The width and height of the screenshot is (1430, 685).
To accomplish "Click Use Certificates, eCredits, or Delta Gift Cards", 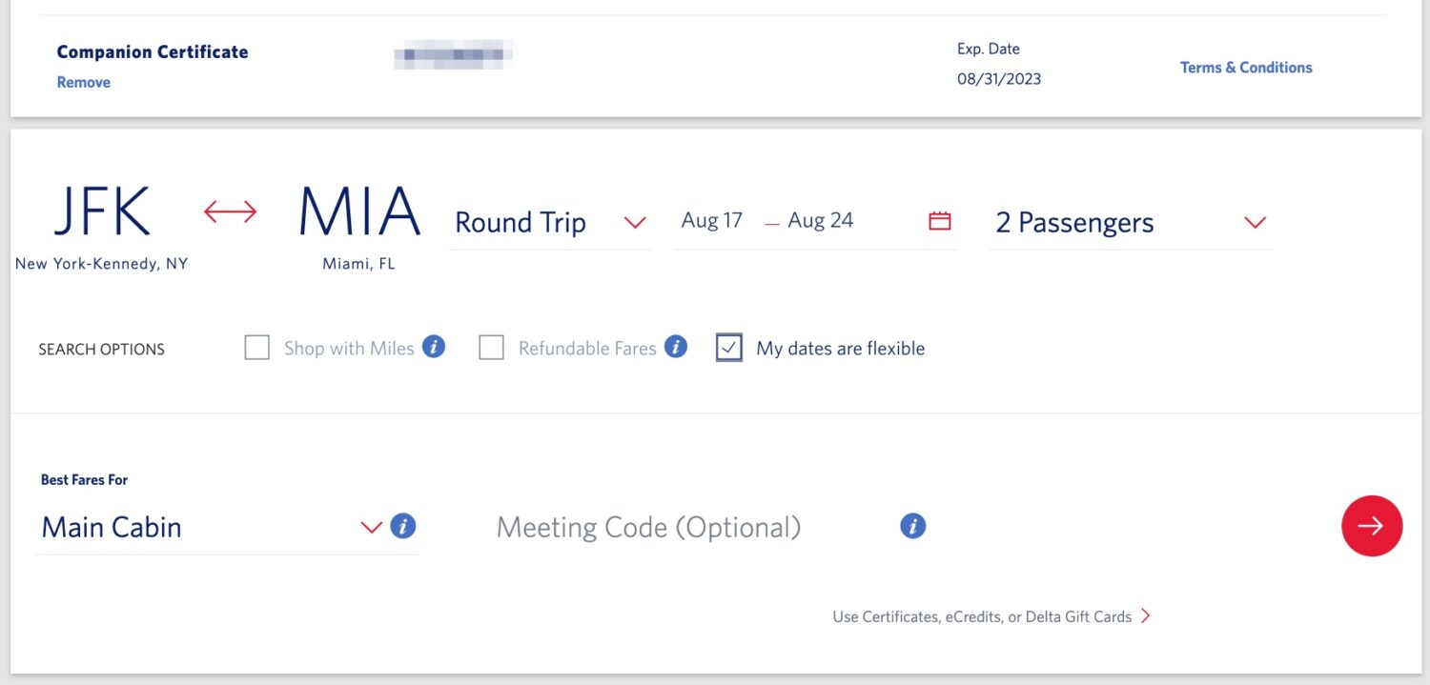I will [x=981, y=615].
